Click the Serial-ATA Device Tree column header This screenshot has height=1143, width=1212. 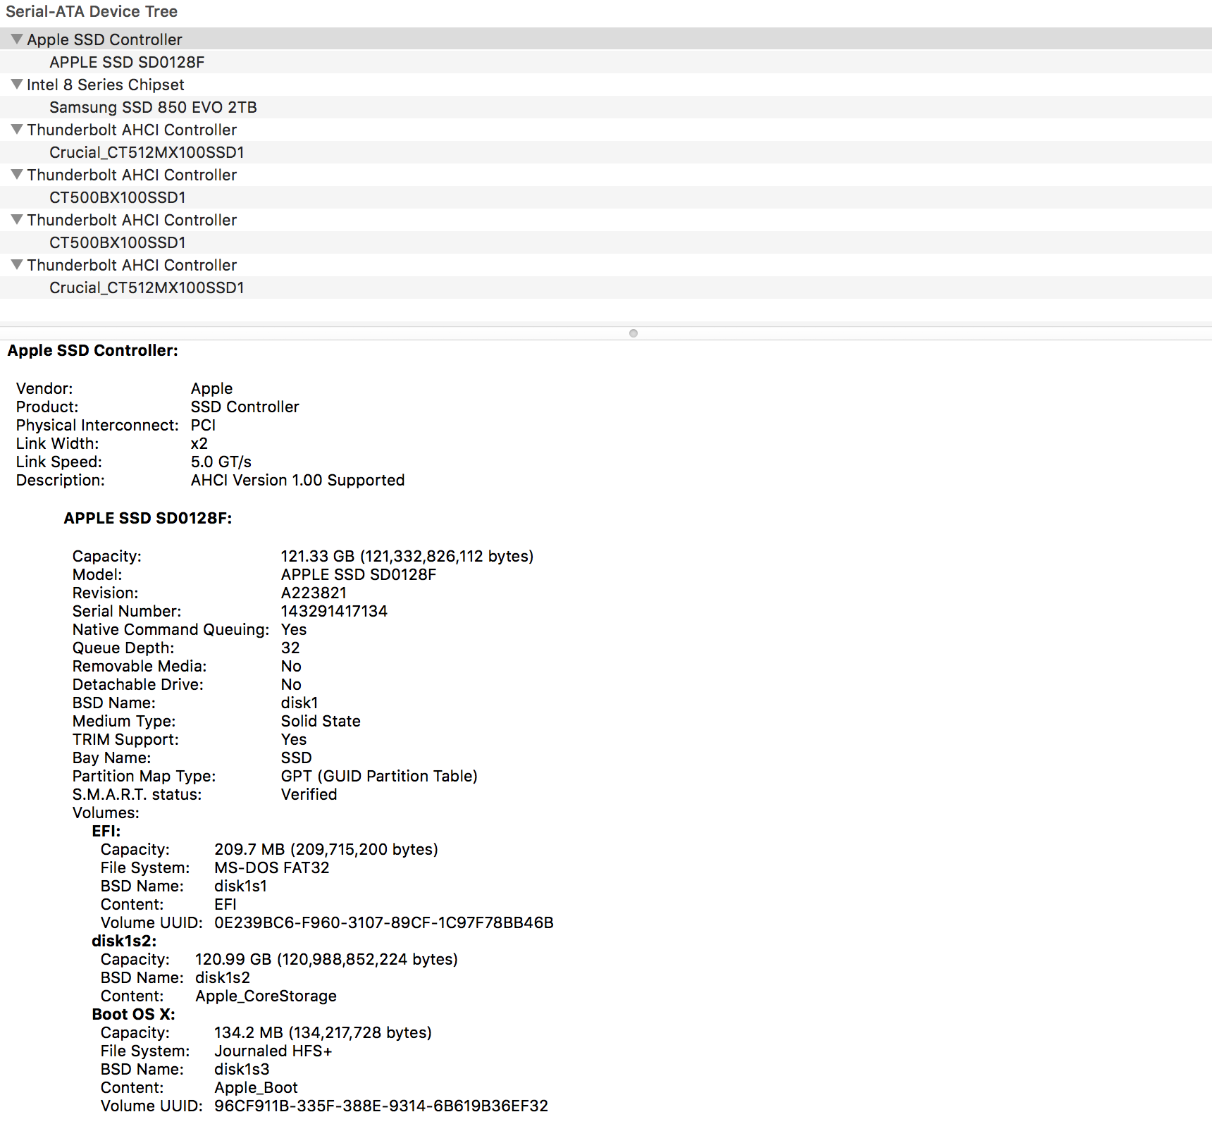coord(92,11)
